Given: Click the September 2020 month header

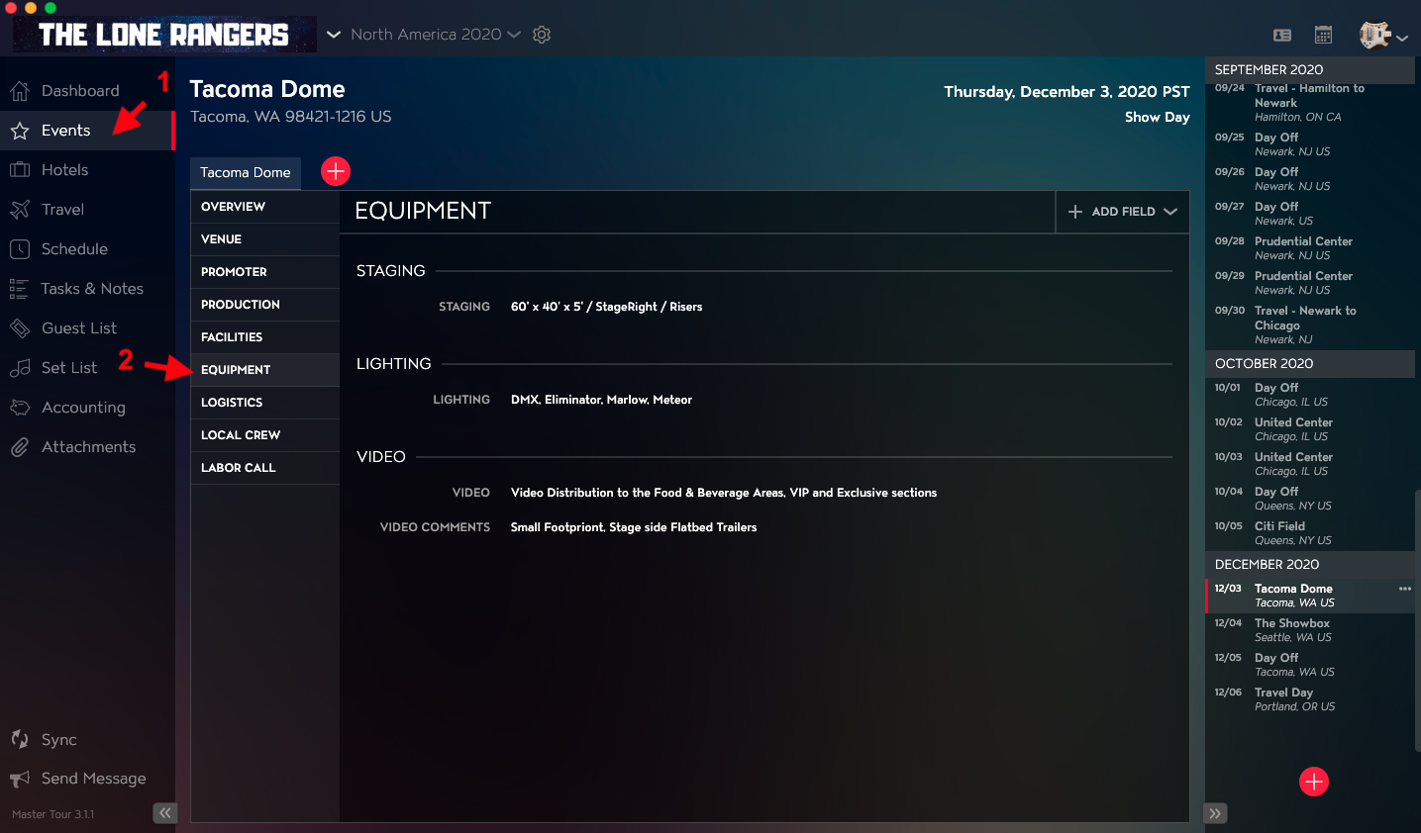Looking at the screenshot, I should tap(1309, 69).
